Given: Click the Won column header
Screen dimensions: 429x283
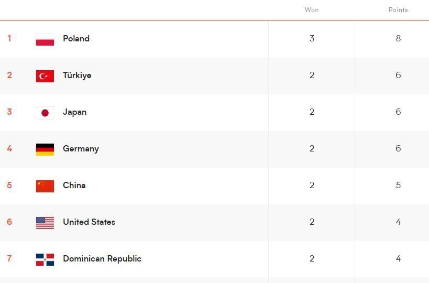Looking at the screenshot, I should click(312, 10).
